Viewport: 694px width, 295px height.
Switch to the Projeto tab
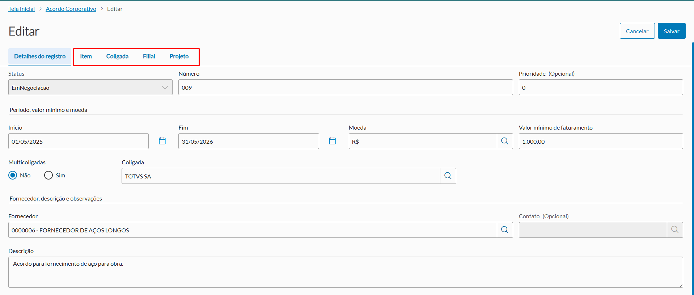pos(179,56)
